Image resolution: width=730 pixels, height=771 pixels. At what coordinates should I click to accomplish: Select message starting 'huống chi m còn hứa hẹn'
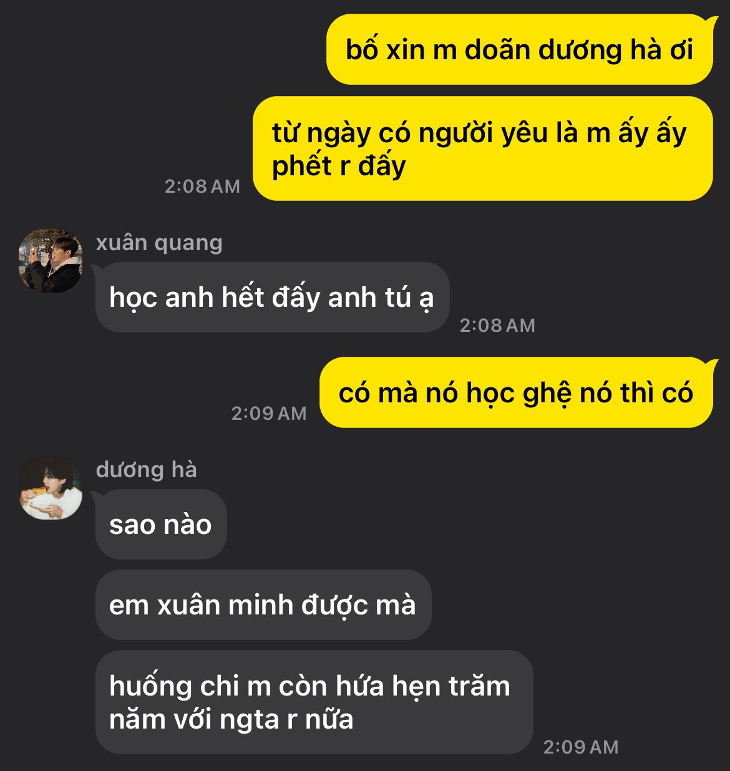(314, 702)
